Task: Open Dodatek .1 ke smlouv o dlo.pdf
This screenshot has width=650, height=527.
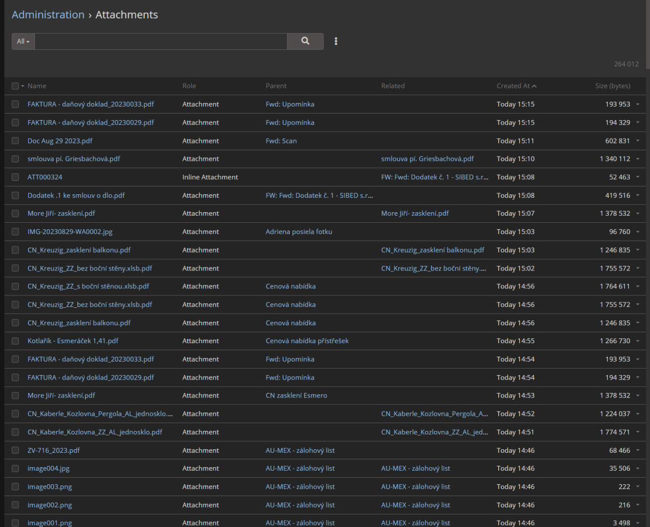Action: pyautogui.click(x=76, y=195)
